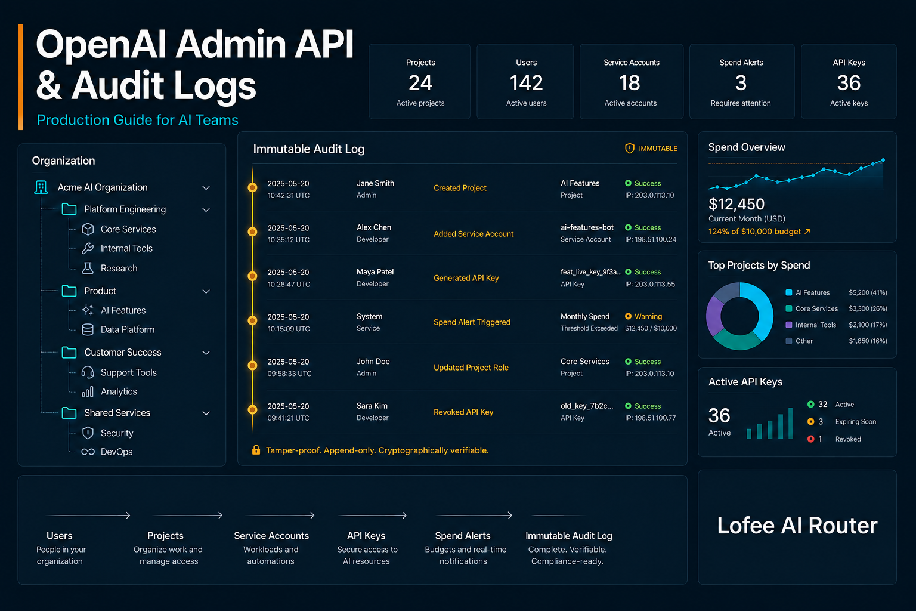The image size is (916, 611).
Task: Open the Projects summary card
Action: pos(420,82)
